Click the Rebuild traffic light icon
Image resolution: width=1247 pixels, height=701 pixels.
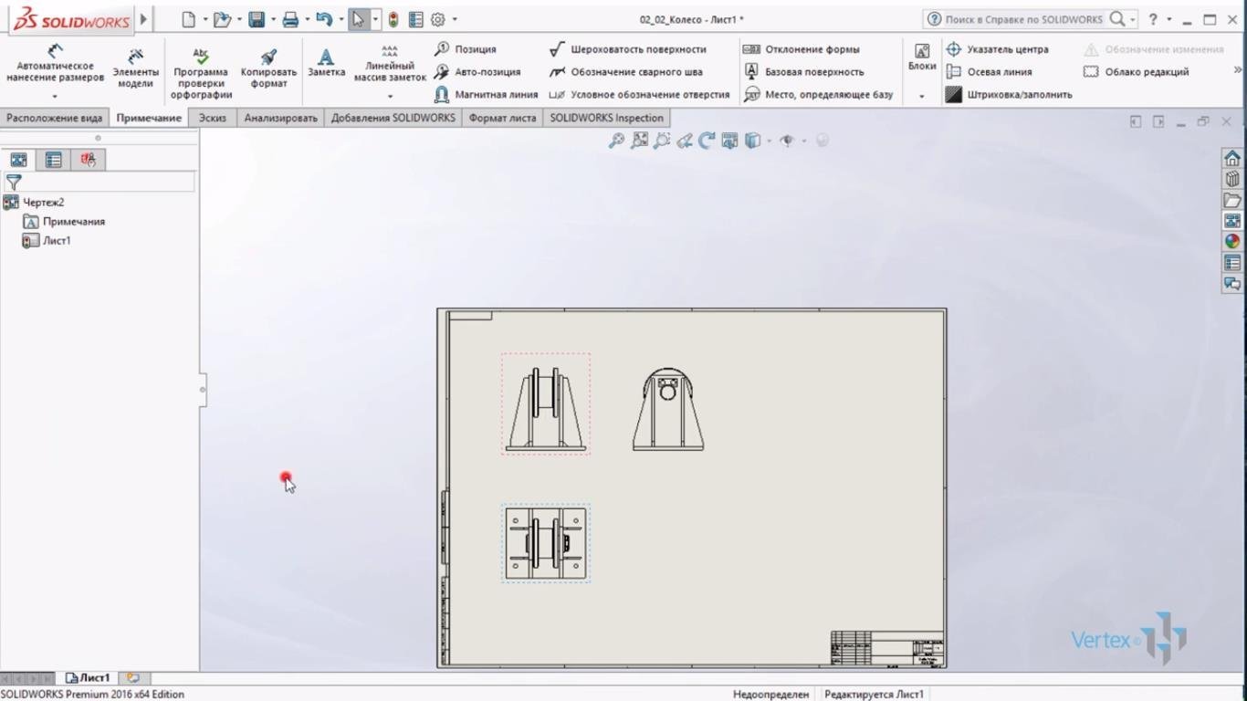[393, 19]
